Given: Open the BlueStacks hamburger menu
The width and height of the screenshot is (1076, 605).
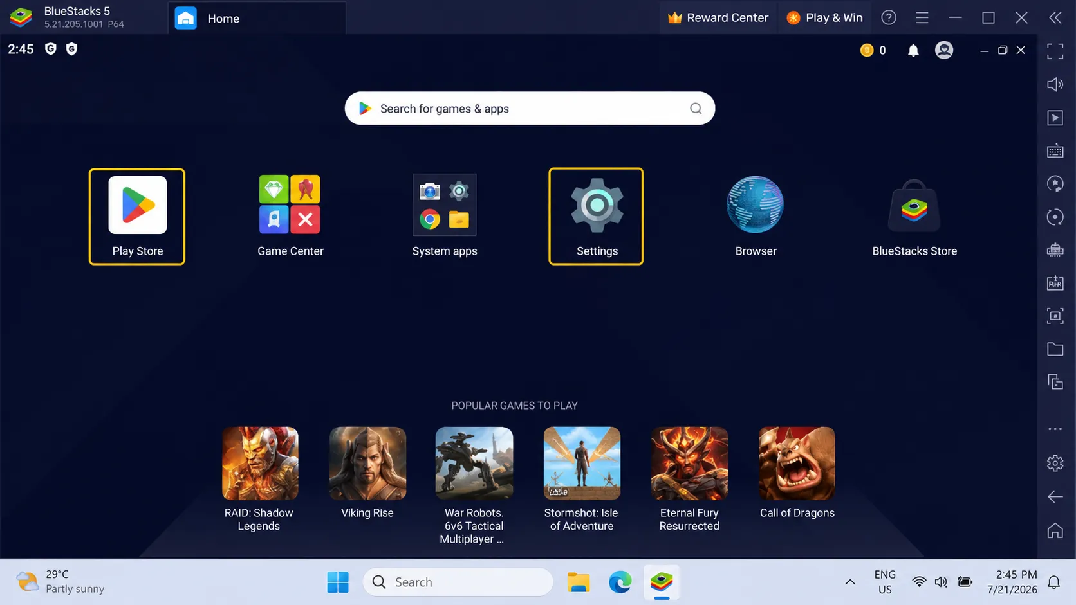Looking at the screenshot, I should tap(922, 17).
